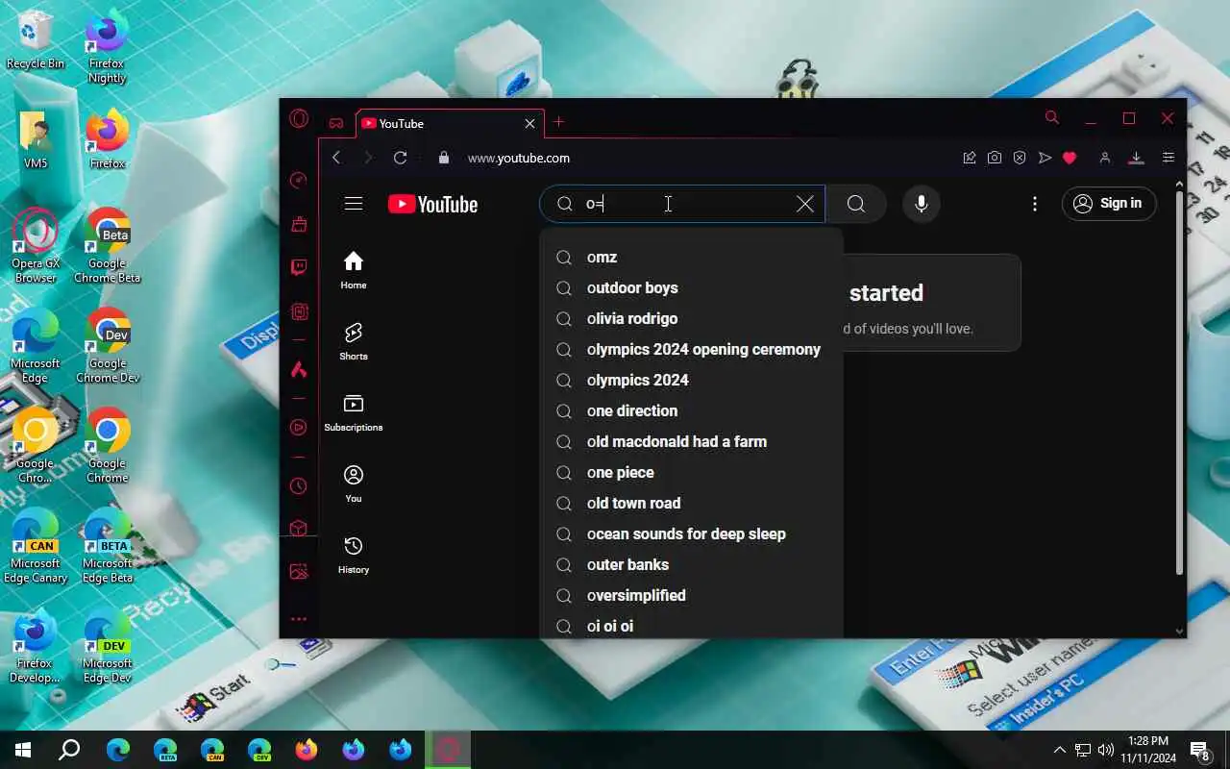Viewport: 1230px width, 769px height.
Task: Open GX Corner gamepad icon
Action: pyautogui.click(x=336, y=123)
